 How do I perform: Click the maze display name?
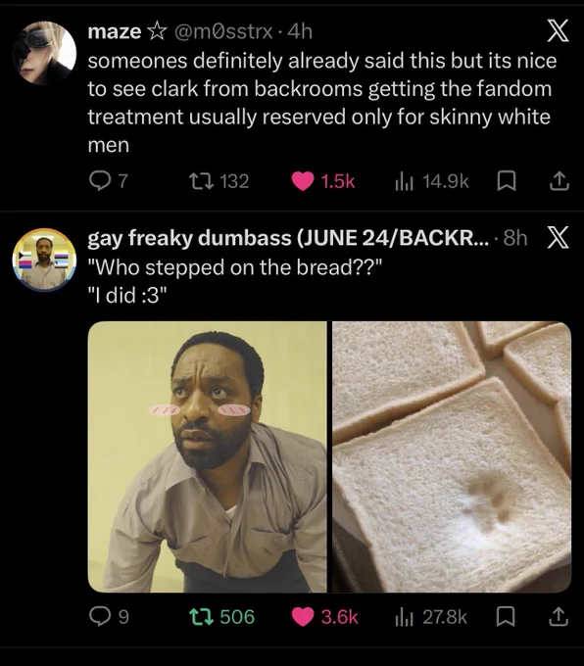tap(115, 31)
